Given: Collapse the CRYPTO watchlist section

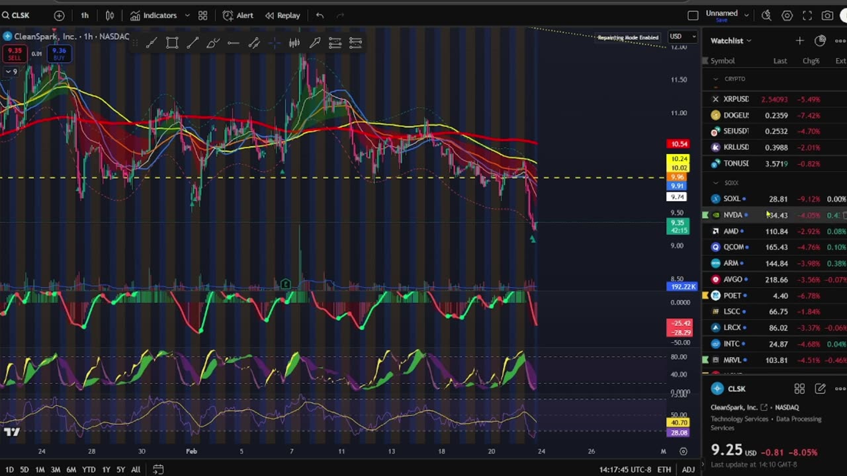Looking at the screenshot, I should (715, 79).
